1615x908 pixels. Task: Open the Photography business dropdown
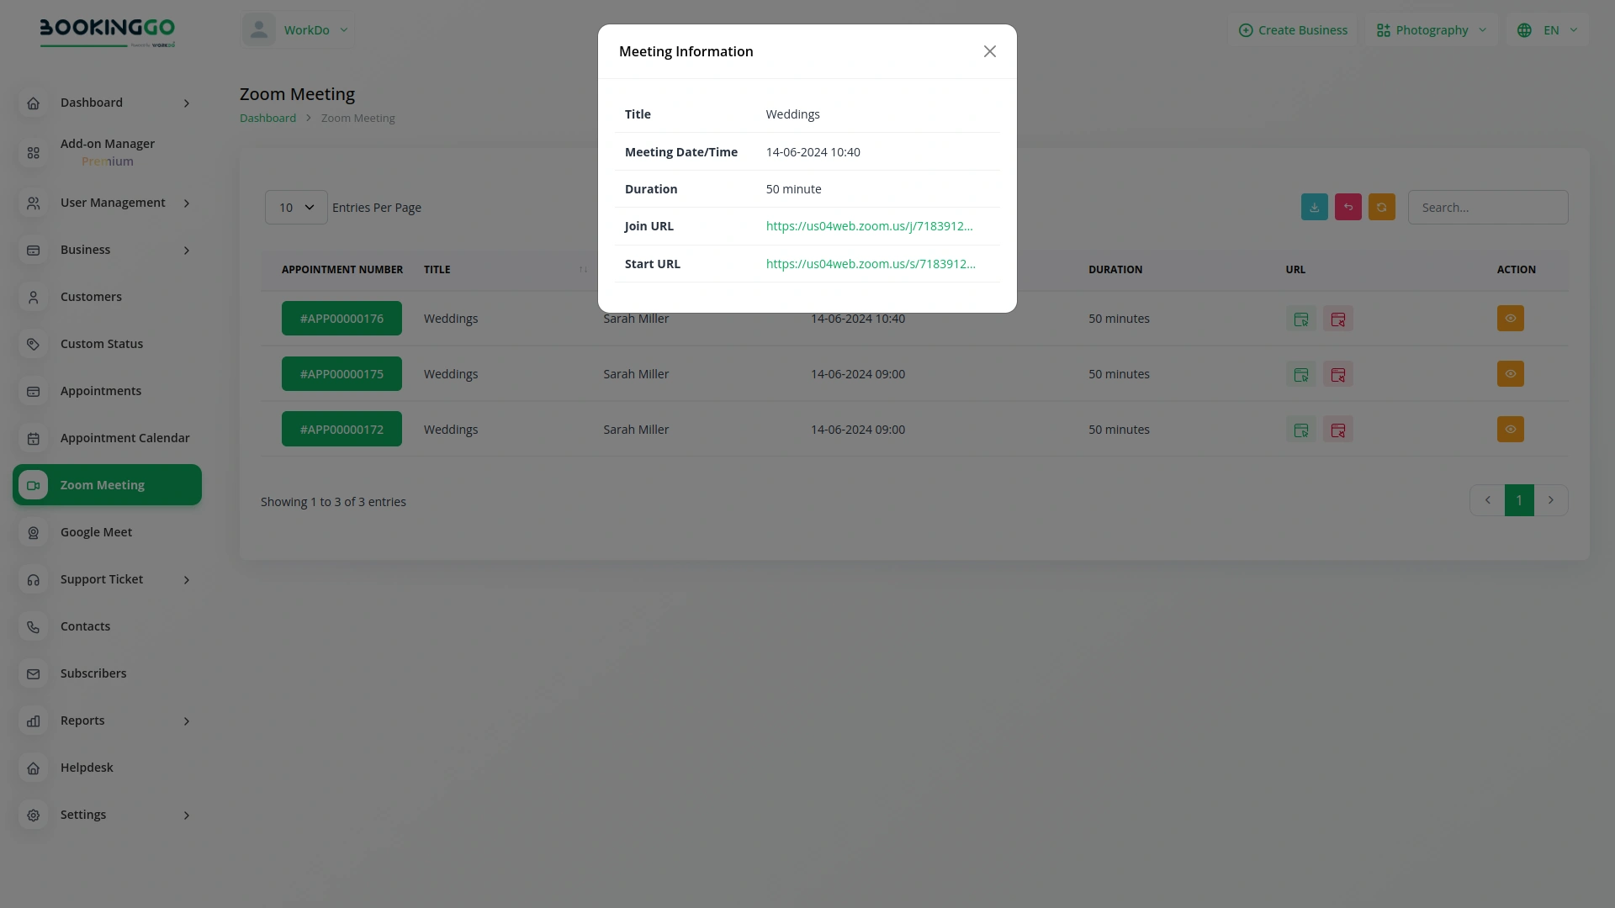coord(1432,30)
